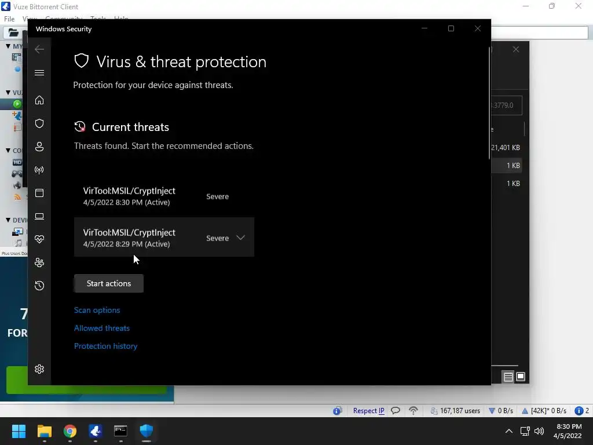This screenshot has height=445, width=593.
Task: Click the scrollbar in the Windows Security window
Action: point(490,102)
